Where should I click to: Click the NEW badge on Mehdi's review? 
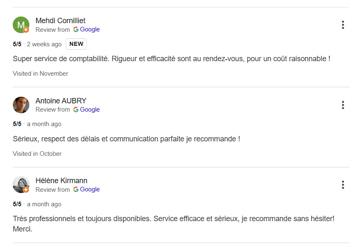[76, 44]
